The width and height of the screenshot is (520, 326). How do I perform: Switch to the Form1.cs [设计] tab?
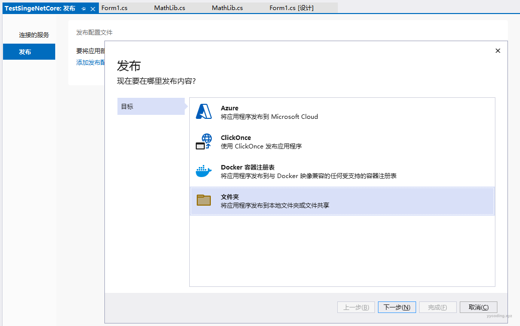pyautogui.click(x=292, y=8)
